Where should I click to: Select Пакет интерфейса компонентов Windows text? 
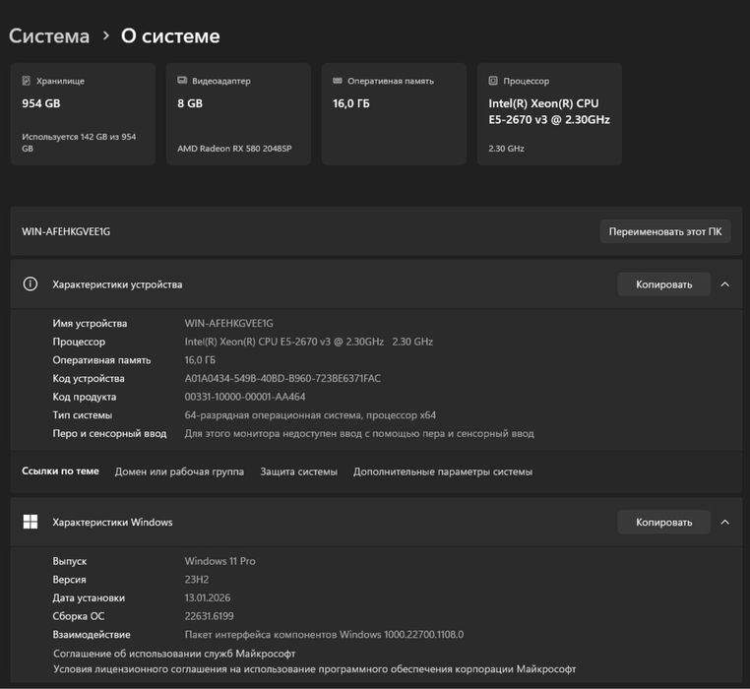[x=324, y=635]
